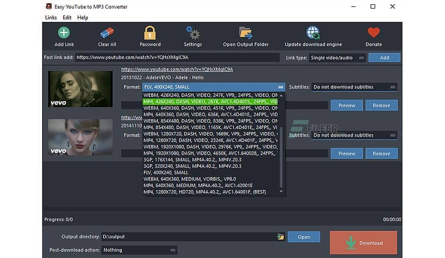Choose WEBM, 426X240 DASH 247K format
Screen dimensions: 445x258
(x=210, y=95)
